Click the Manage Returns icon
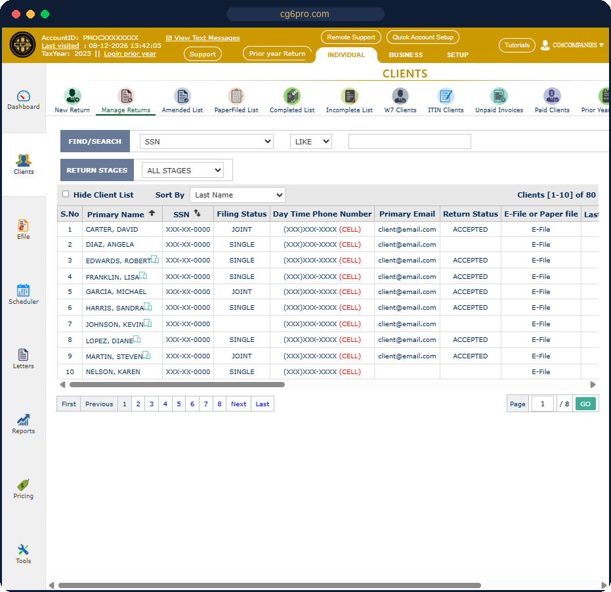611x592 pixels. (x=126, y=96)
